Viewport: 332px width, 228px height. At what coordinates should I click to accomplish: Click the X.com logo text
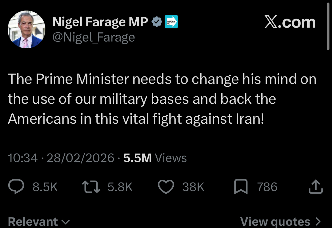[x=290, y=22]
